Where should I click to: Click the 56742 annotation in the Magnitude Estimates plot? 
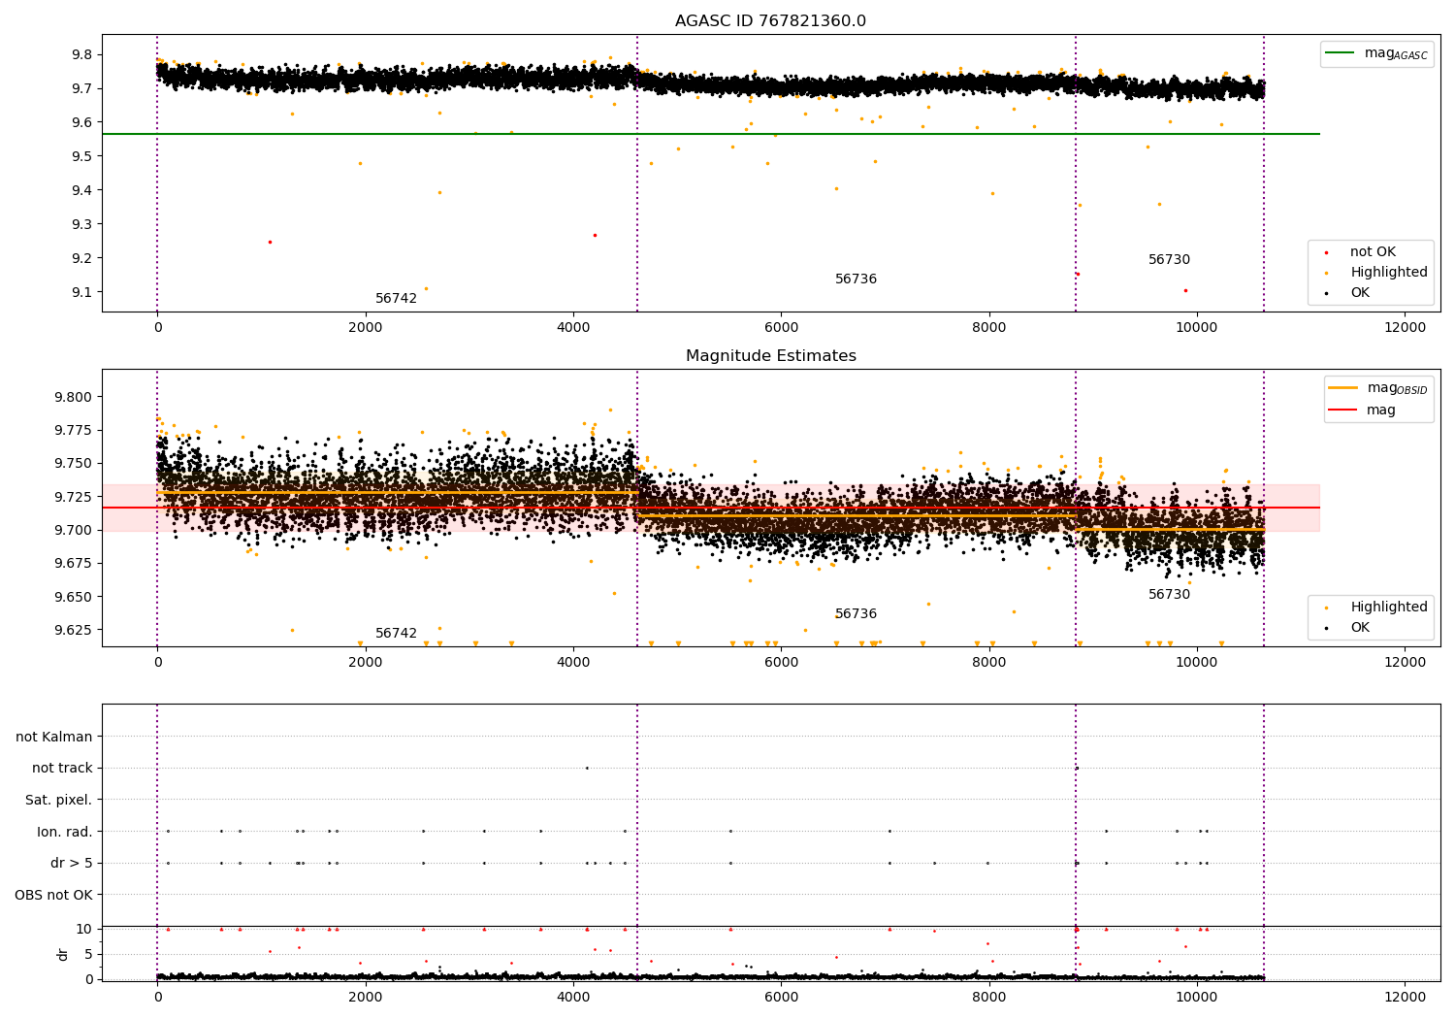396,634
